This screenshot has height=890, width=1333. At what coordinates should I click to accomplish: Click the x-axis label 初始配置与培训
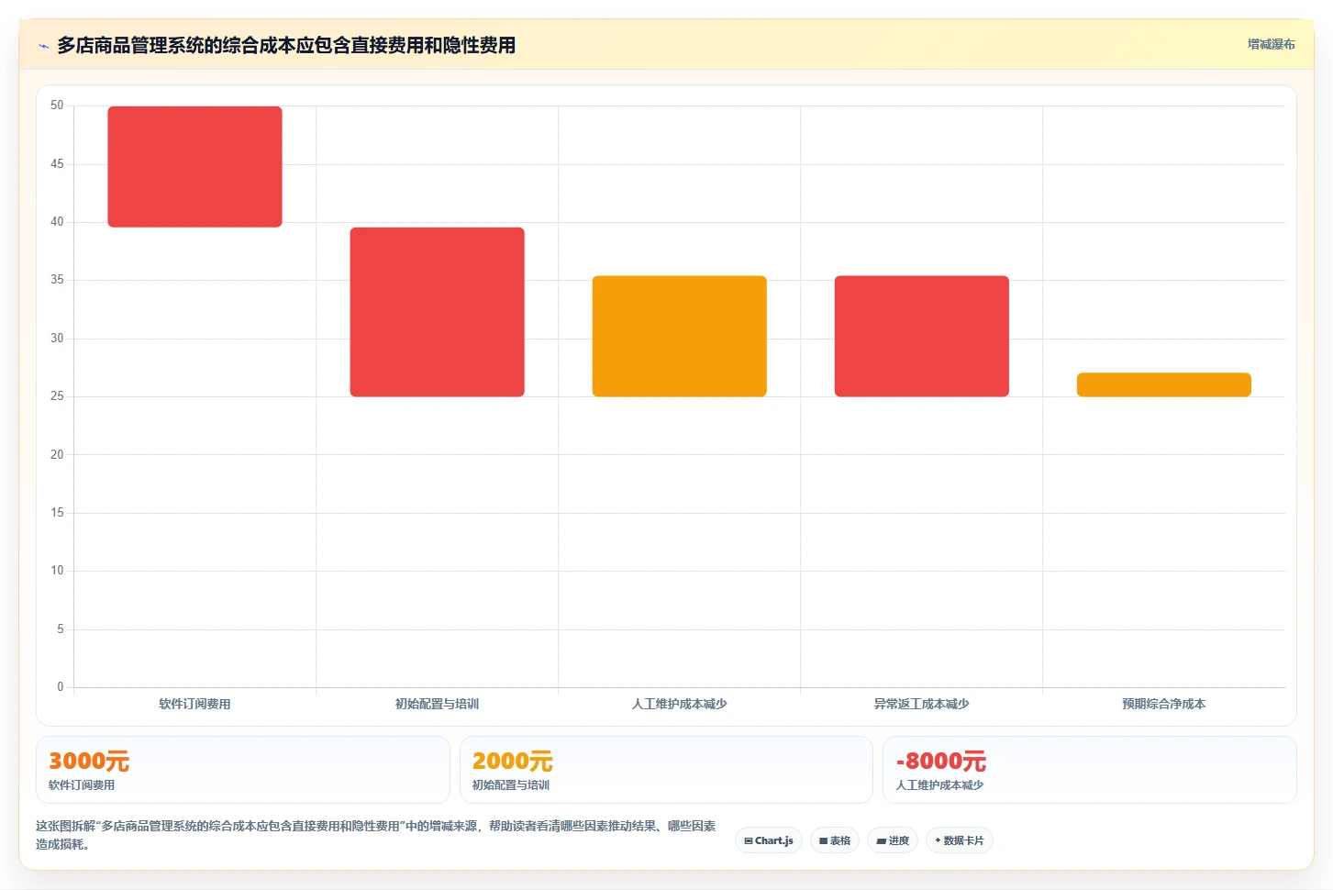coord(437,704)
